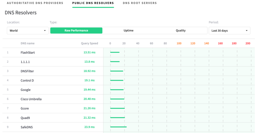257x133 pixels.
Task: Click the 200 scale label in red
Action: pos(248,43)
